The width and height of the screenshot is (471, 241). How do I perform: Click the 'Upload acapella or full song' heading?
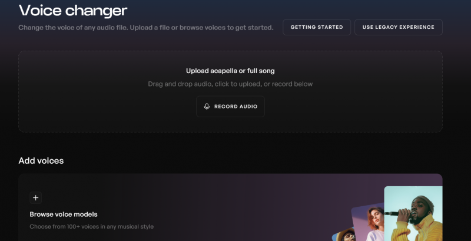click(230, 71)
